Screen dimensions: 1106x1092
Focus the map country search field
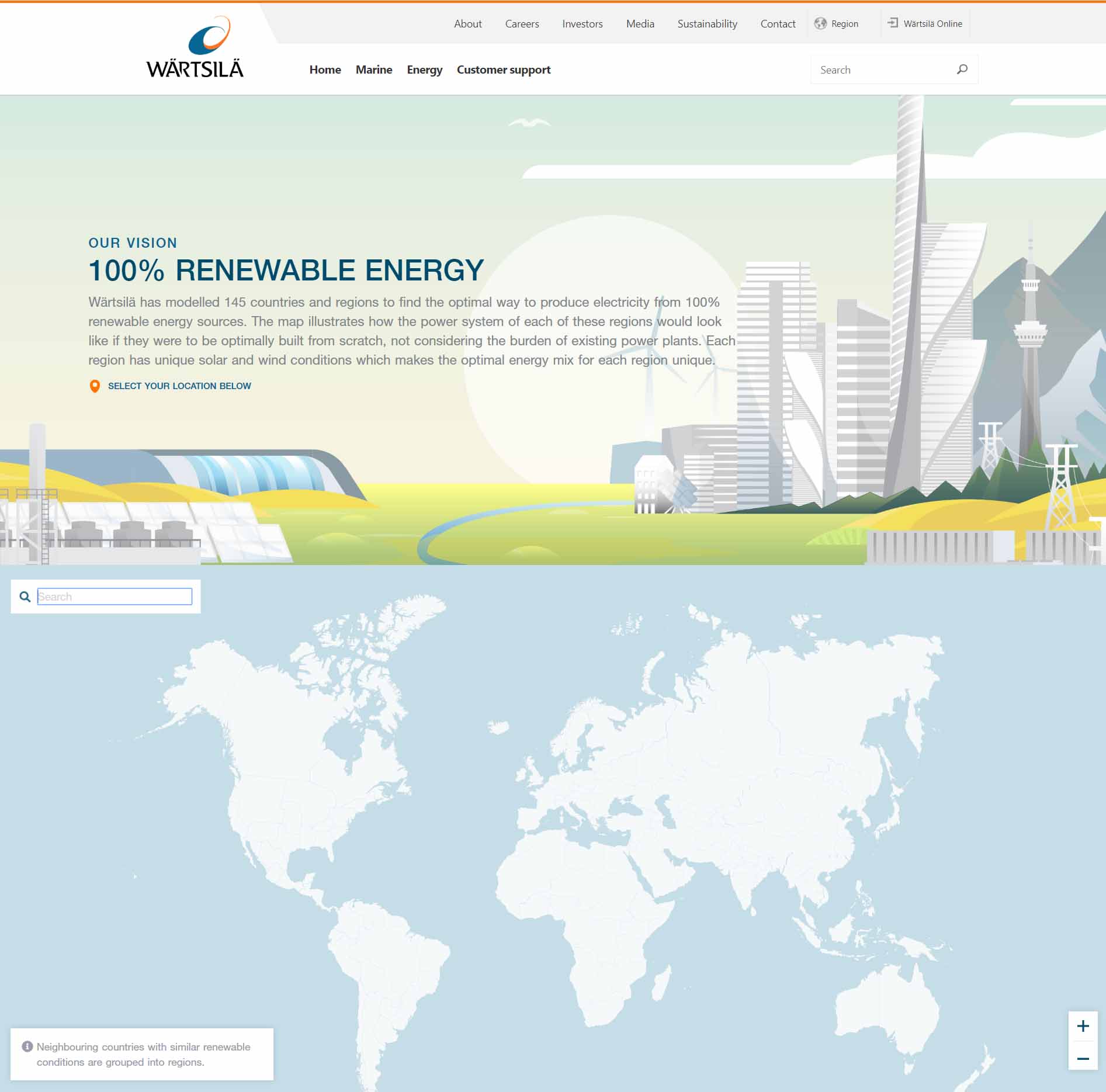(115, 597)
